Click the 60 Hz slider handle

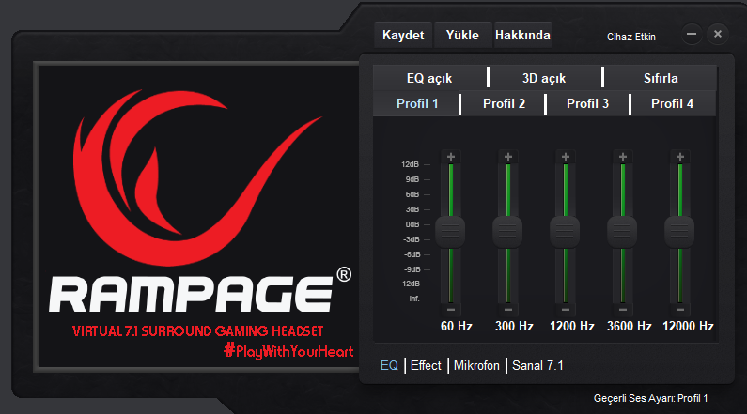450,232
